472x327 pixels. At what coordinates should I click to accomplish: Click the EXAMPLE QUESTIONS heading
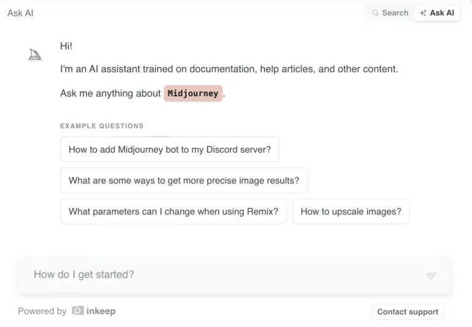coord(102,126)
